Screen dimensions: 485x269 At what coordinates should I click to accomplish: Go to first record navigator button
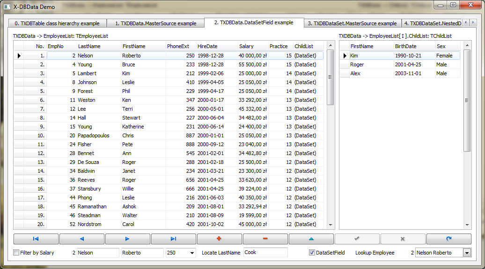pos(36,239)
